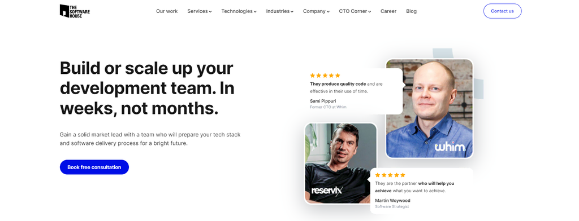
Task: Click the Contact us button
Action: [x=502, y=11]
